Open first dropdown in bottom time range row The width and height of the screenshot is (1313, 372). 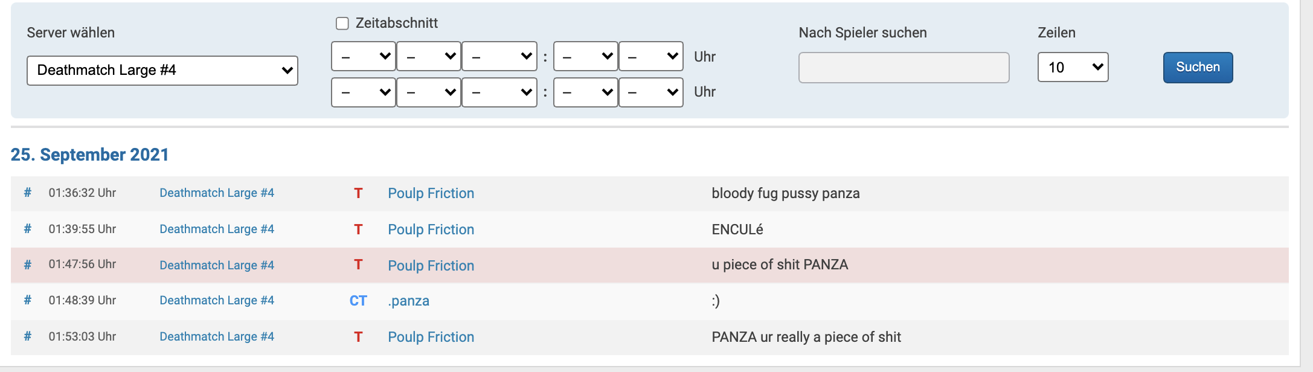(364, 92)
